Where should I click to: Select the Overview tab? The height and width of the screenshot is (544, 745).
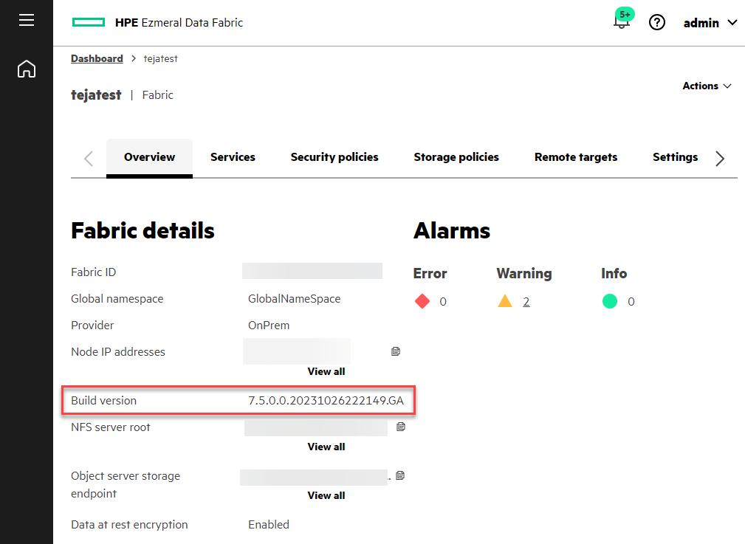pyautogui.click(x=149, y=157)
